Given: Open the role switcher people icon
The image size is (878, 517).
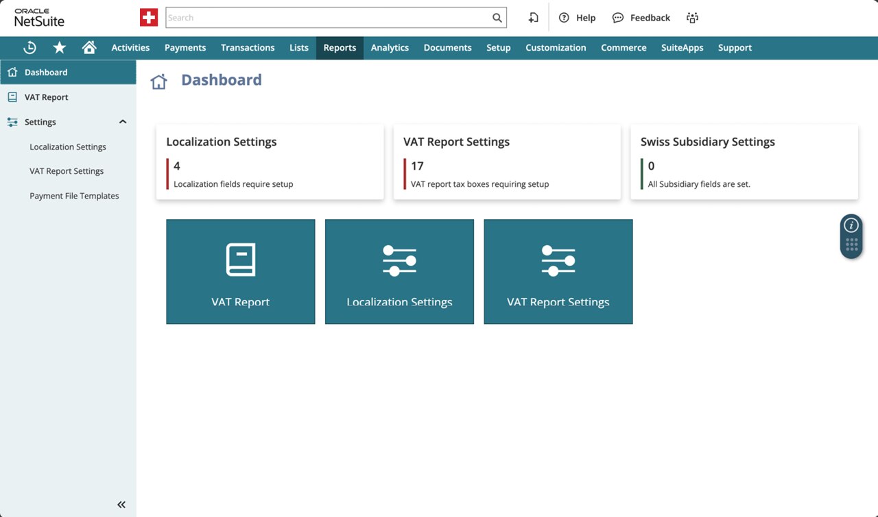Looking at the screenshot, I should click(692, 18).
